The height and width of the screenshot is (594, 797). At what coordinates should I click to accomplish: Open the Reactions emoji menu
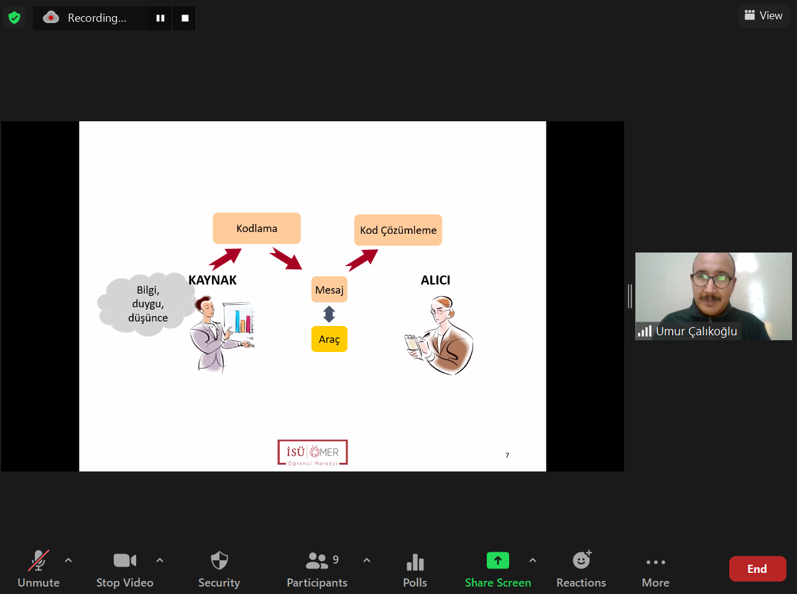pos(581,568)
